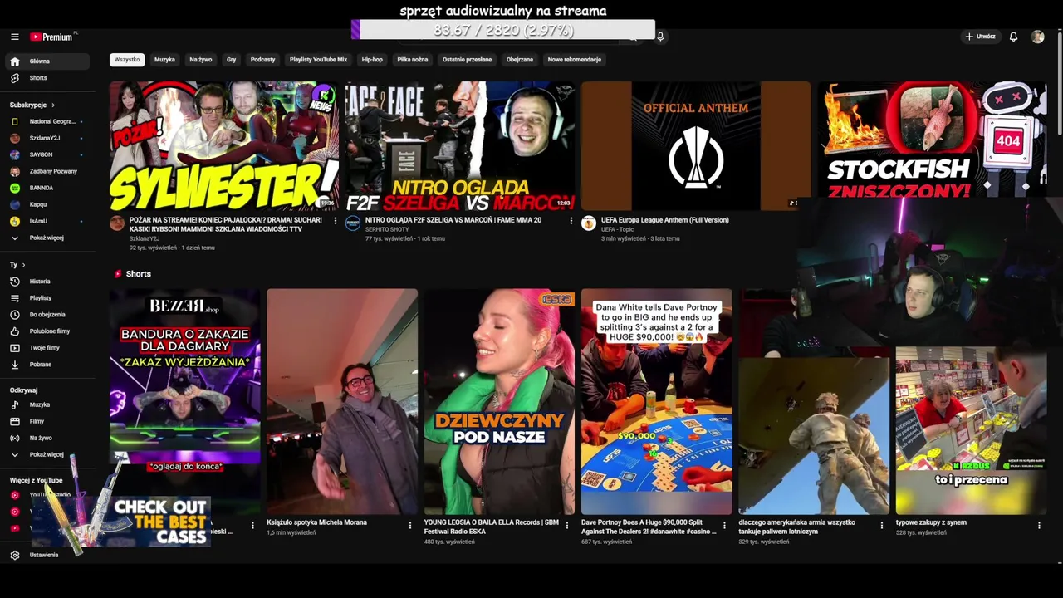Image resolution: width=1063 pixels, height=598 pixels.
Task: Open Pobrane in the sidebar
Action: [49, 365]
